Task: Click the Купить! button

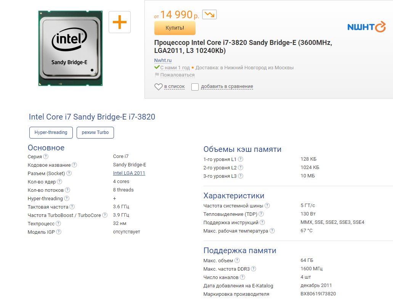Action: 175,28
